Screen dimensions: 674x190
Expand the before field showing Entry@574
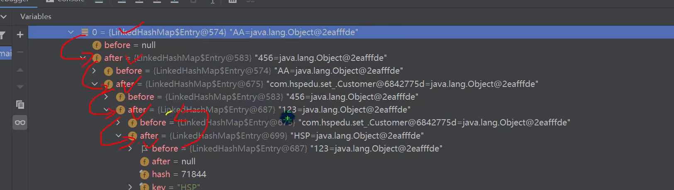pyautogui.click(x=94, y=71)
